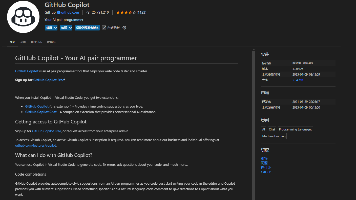Image resolution: width=356 pixels, height=200 pixels.
Task: Select the Programming Languages category tag
Action: [295, 129]
